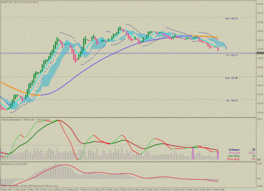Click the mS2 132.46 pivot label

tap(231, 78)
